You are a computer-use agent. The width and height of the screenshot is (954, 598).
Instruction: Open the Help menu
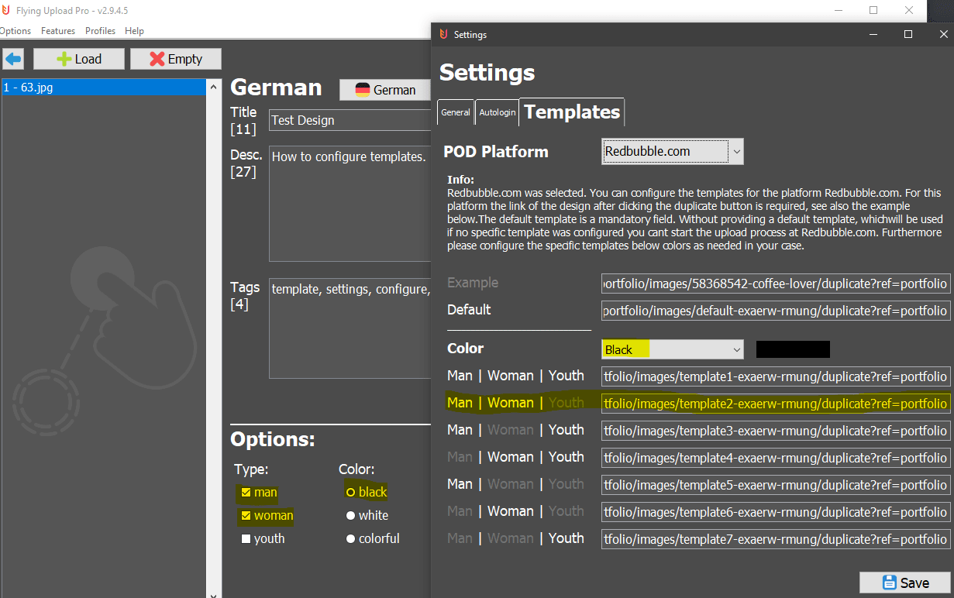(x=134, y=31)
